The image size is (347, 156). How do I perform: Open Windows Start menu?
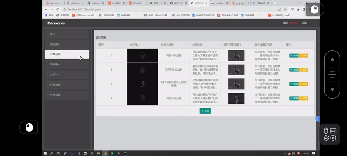pos(46,153)
